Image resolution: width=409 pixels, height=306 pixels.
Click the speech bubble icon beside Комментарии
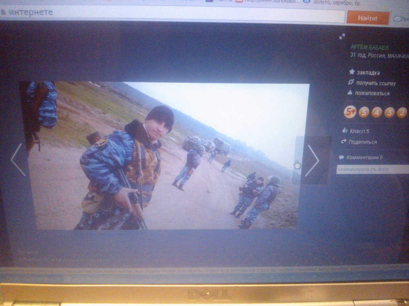coord(342,157)
